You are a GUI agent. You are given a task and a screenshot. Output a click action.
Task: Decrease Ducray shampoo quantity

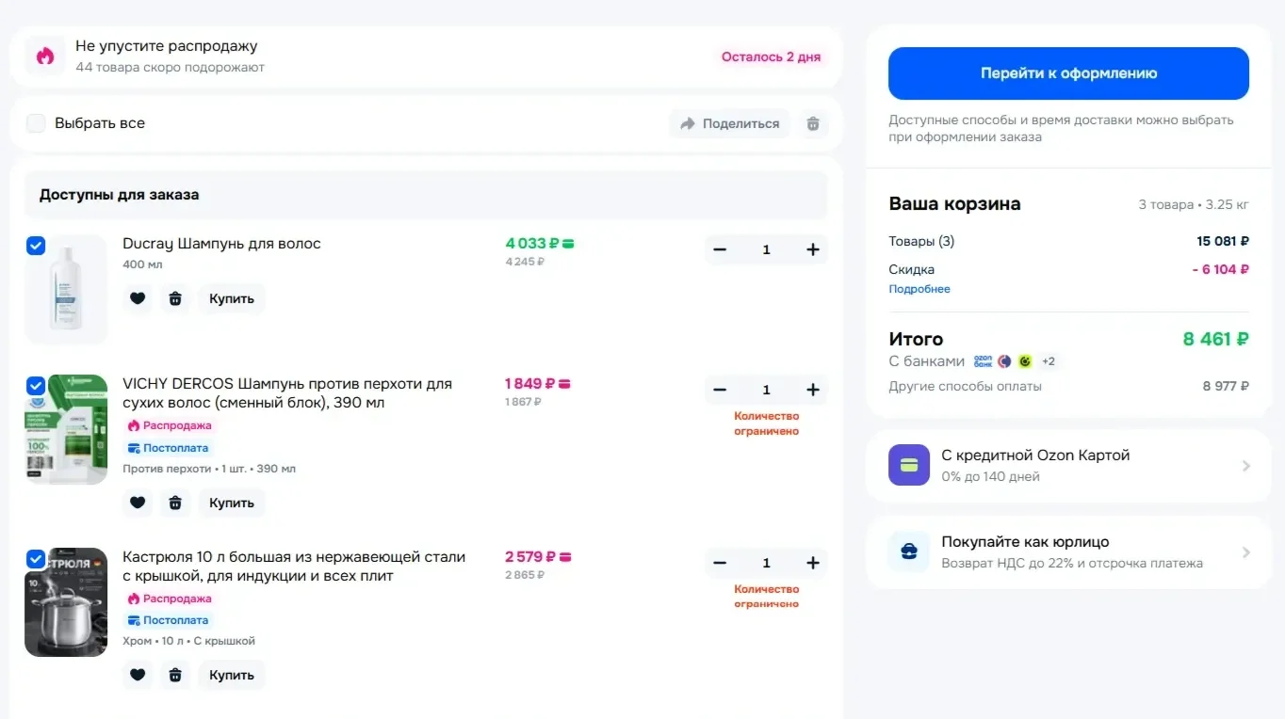pos(720,249)
